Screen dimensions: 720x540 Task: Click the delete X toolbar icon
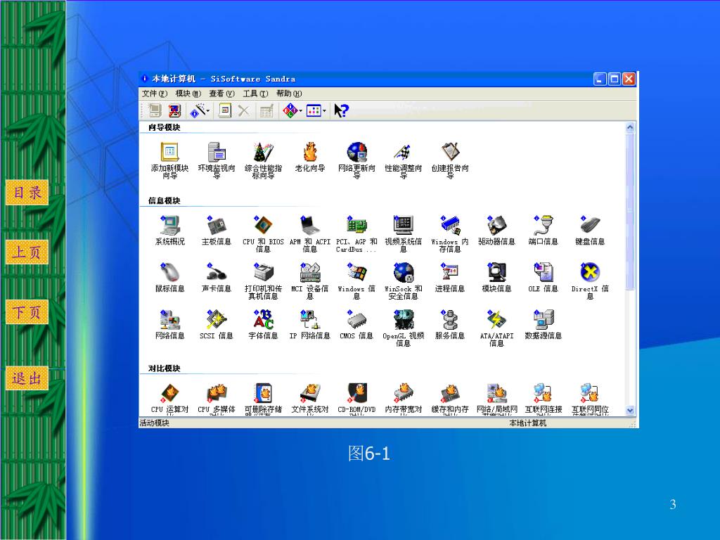[x=244, y=110]
